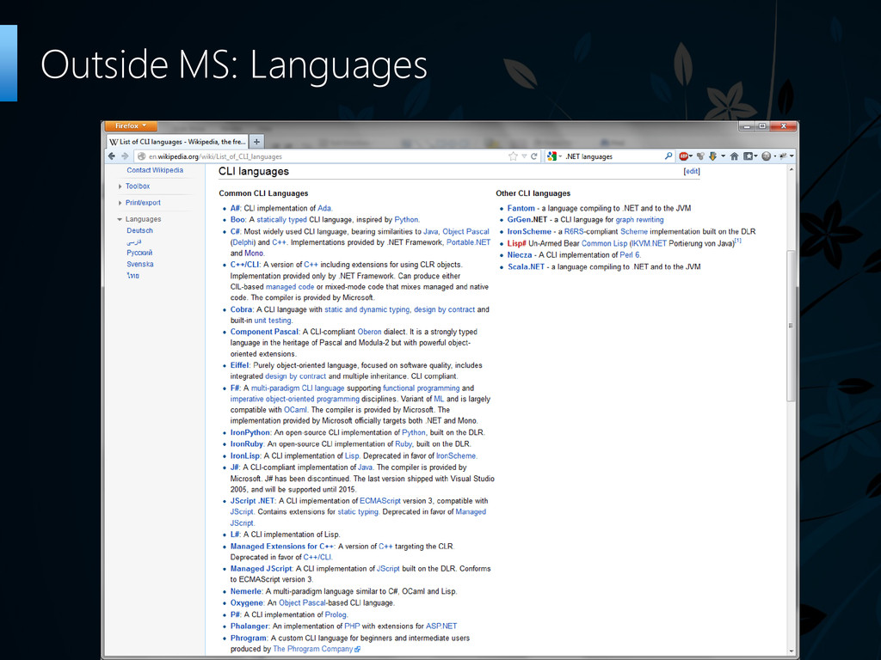Open the Fantom language link
Viewport: 881px width, 660px height.
[521, 208]
